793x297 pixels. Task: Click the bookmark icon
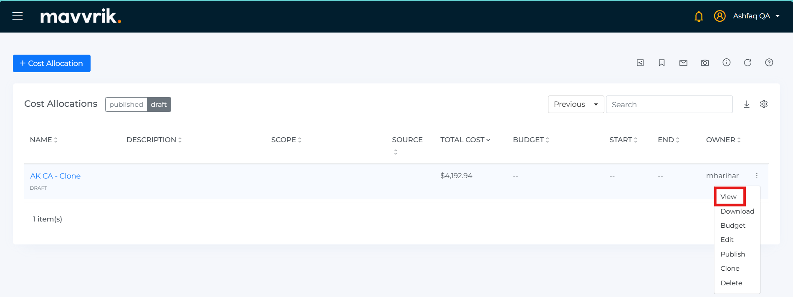662,63
